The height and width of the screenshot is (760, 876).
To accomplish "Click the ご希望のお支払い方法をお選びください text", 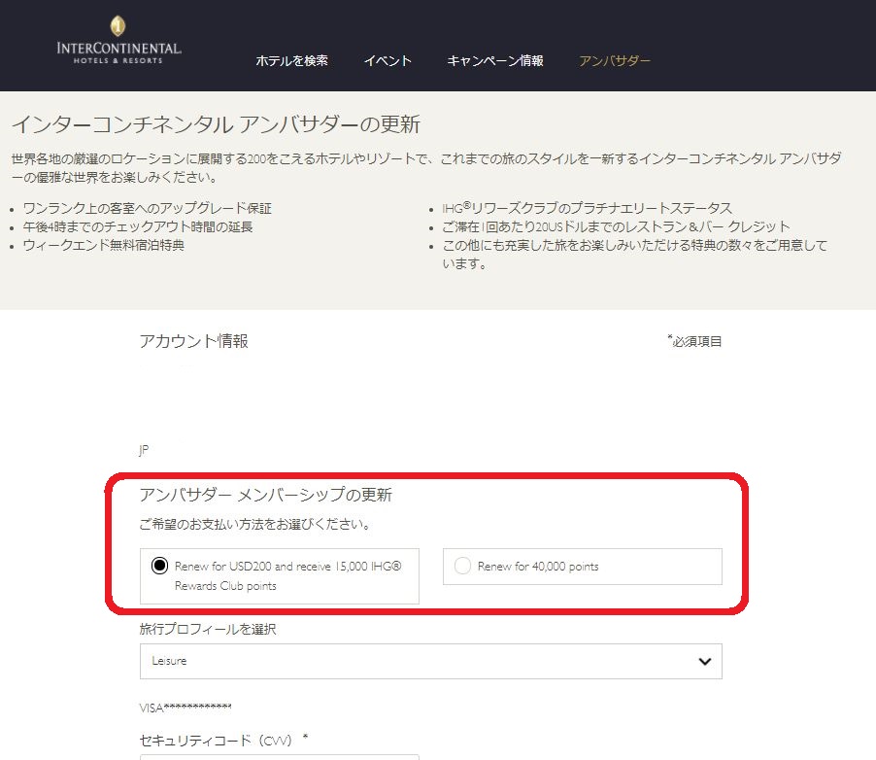I will point(254,524).
